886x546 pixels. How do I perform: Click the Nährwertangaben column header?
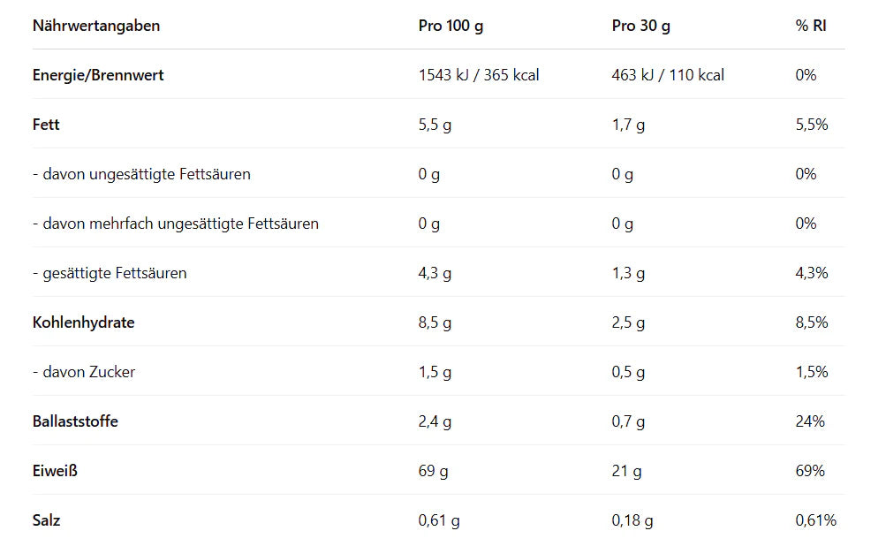point(96,26)
